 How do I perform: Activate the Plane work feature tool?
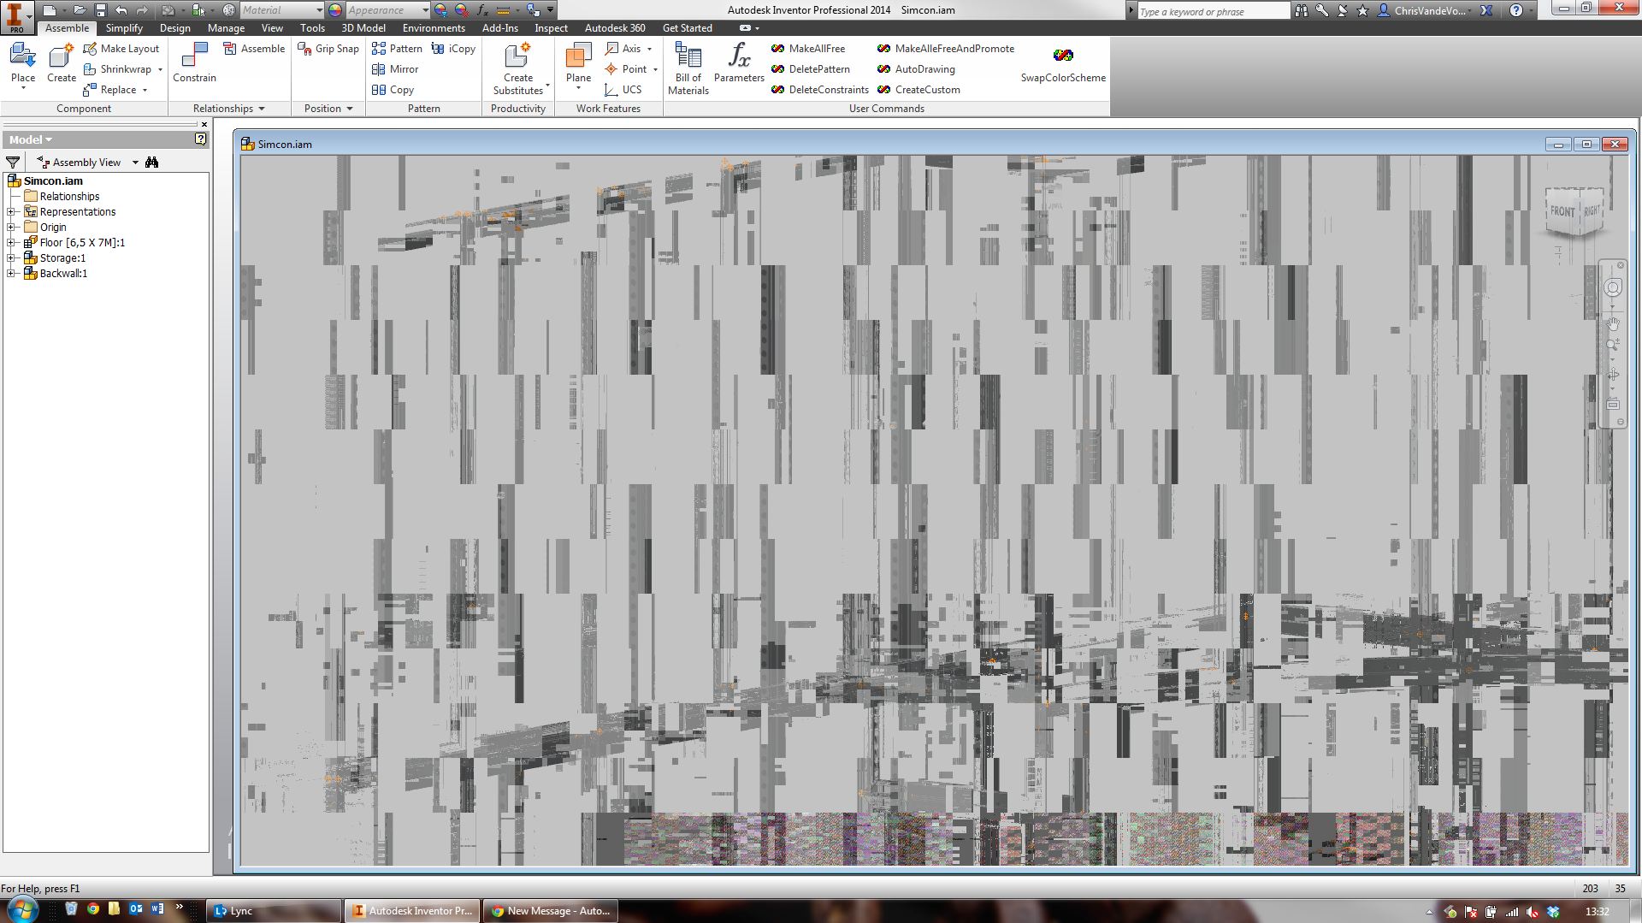pyautogui.click(x=577, y=64)
